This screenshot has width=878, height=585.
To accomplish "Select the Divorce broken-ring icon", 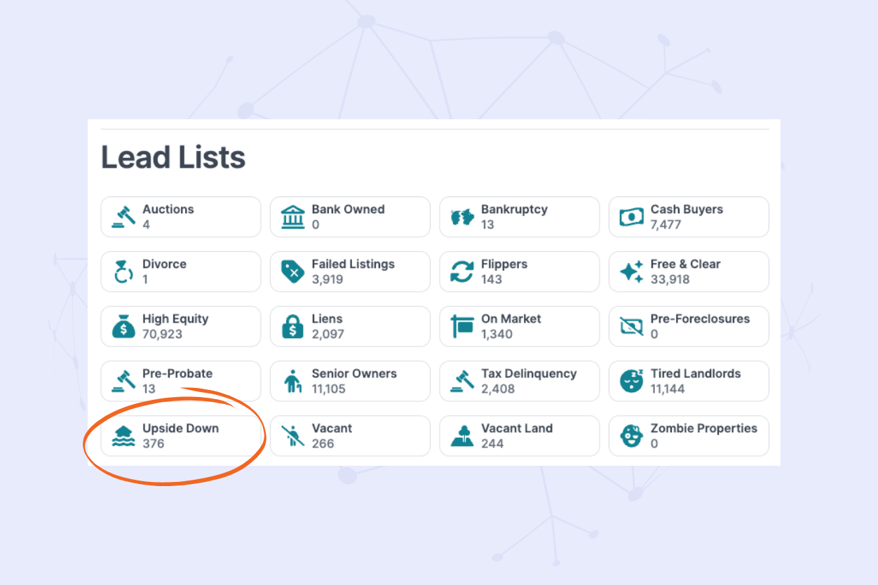I will click(x=123, y=271).
